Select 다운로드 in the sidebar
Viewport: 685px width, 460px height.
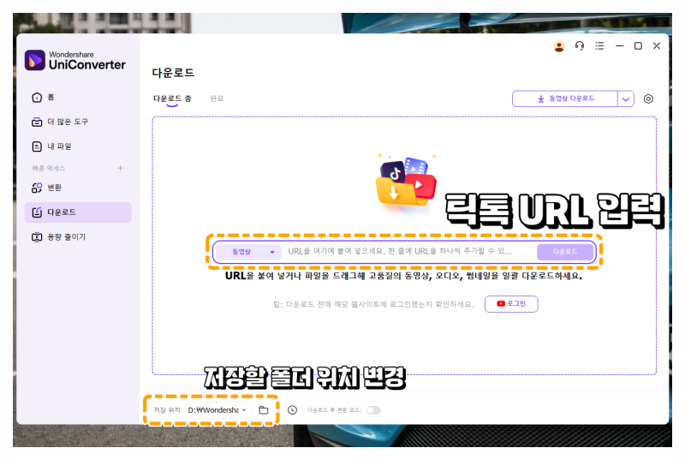coord(78,212)
